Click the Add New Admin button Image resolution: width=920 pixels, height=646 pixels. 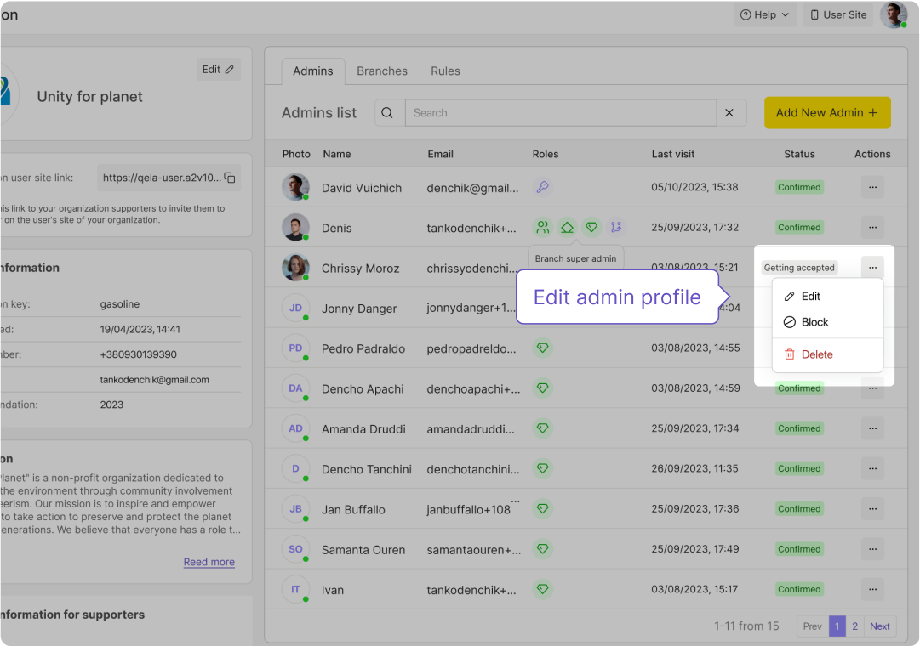tap(826, 113)
